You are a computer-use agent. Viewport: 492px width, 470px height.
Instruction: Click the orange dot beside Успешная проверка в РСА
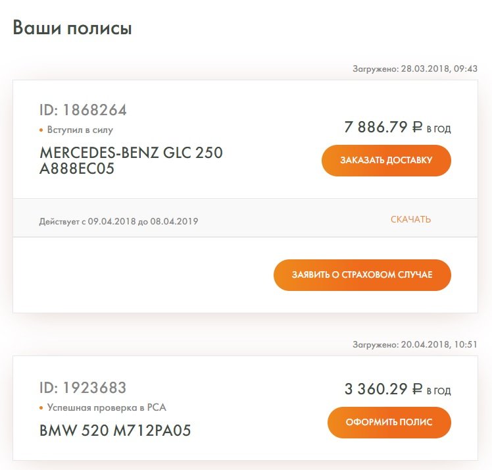coord(41,407)
